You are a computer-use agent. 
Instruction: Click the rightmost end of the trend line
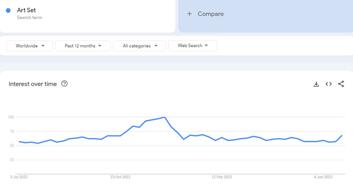[342, 135]
